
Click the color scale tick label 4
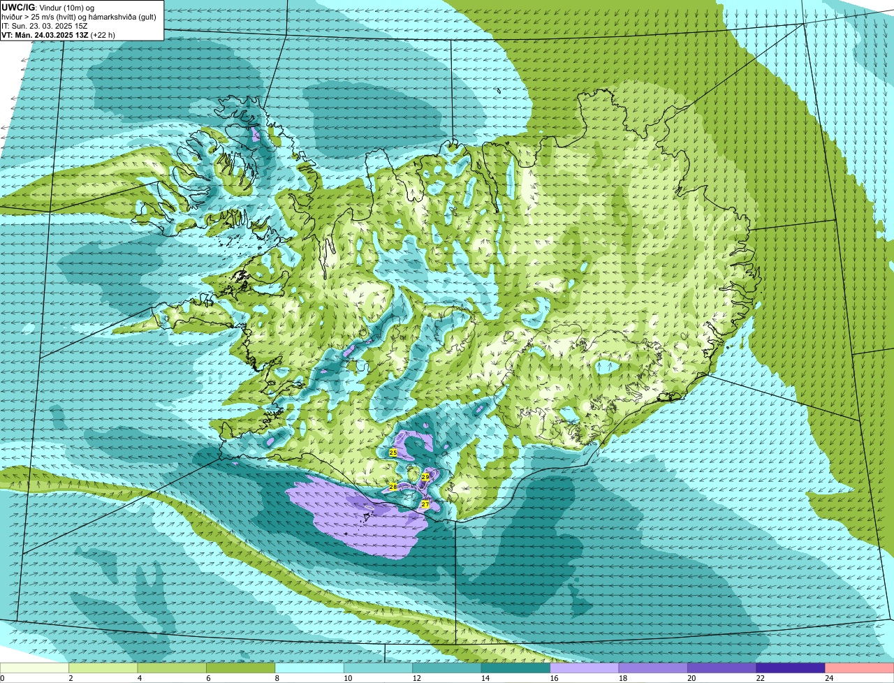138,678
